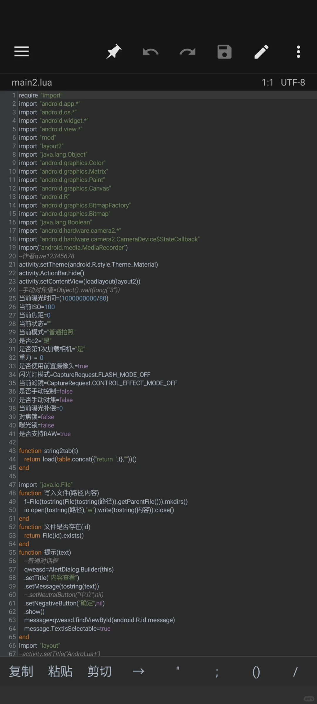This screenshot has height=704, width=317.
Task: Click the 是否使用前置摄像头=true line
Action: [x=54, y=366]
